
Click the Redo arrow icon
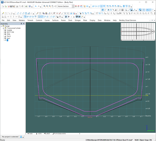[x=39, y=6]
